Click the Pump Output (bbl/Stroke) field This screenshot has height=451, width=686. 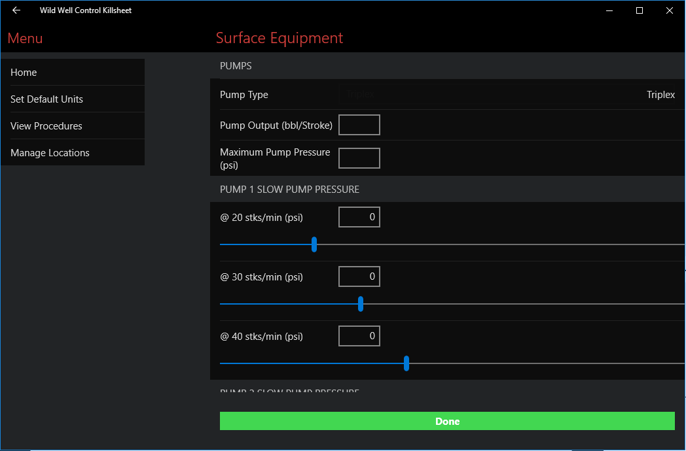coord(359,125)
